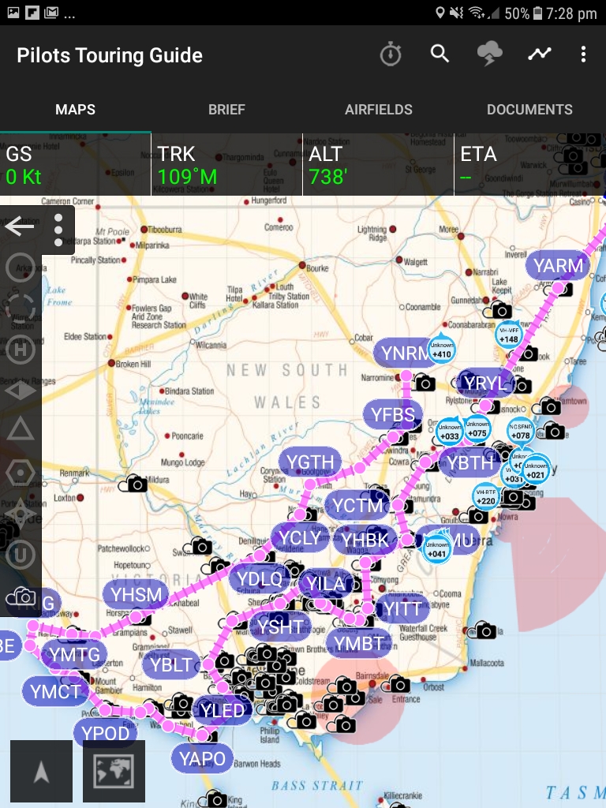Select the YDLQ airfield waypoint label
The image size is (606, 808).
pyautogui.click(x=260, y=578)
